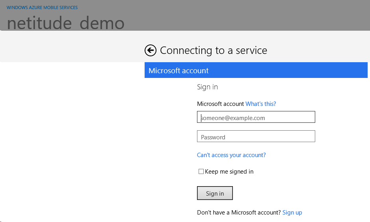Click "Don't have a Microsoft account?" text
The height and width of the screenshot is (222, 370).
[239, 213]
